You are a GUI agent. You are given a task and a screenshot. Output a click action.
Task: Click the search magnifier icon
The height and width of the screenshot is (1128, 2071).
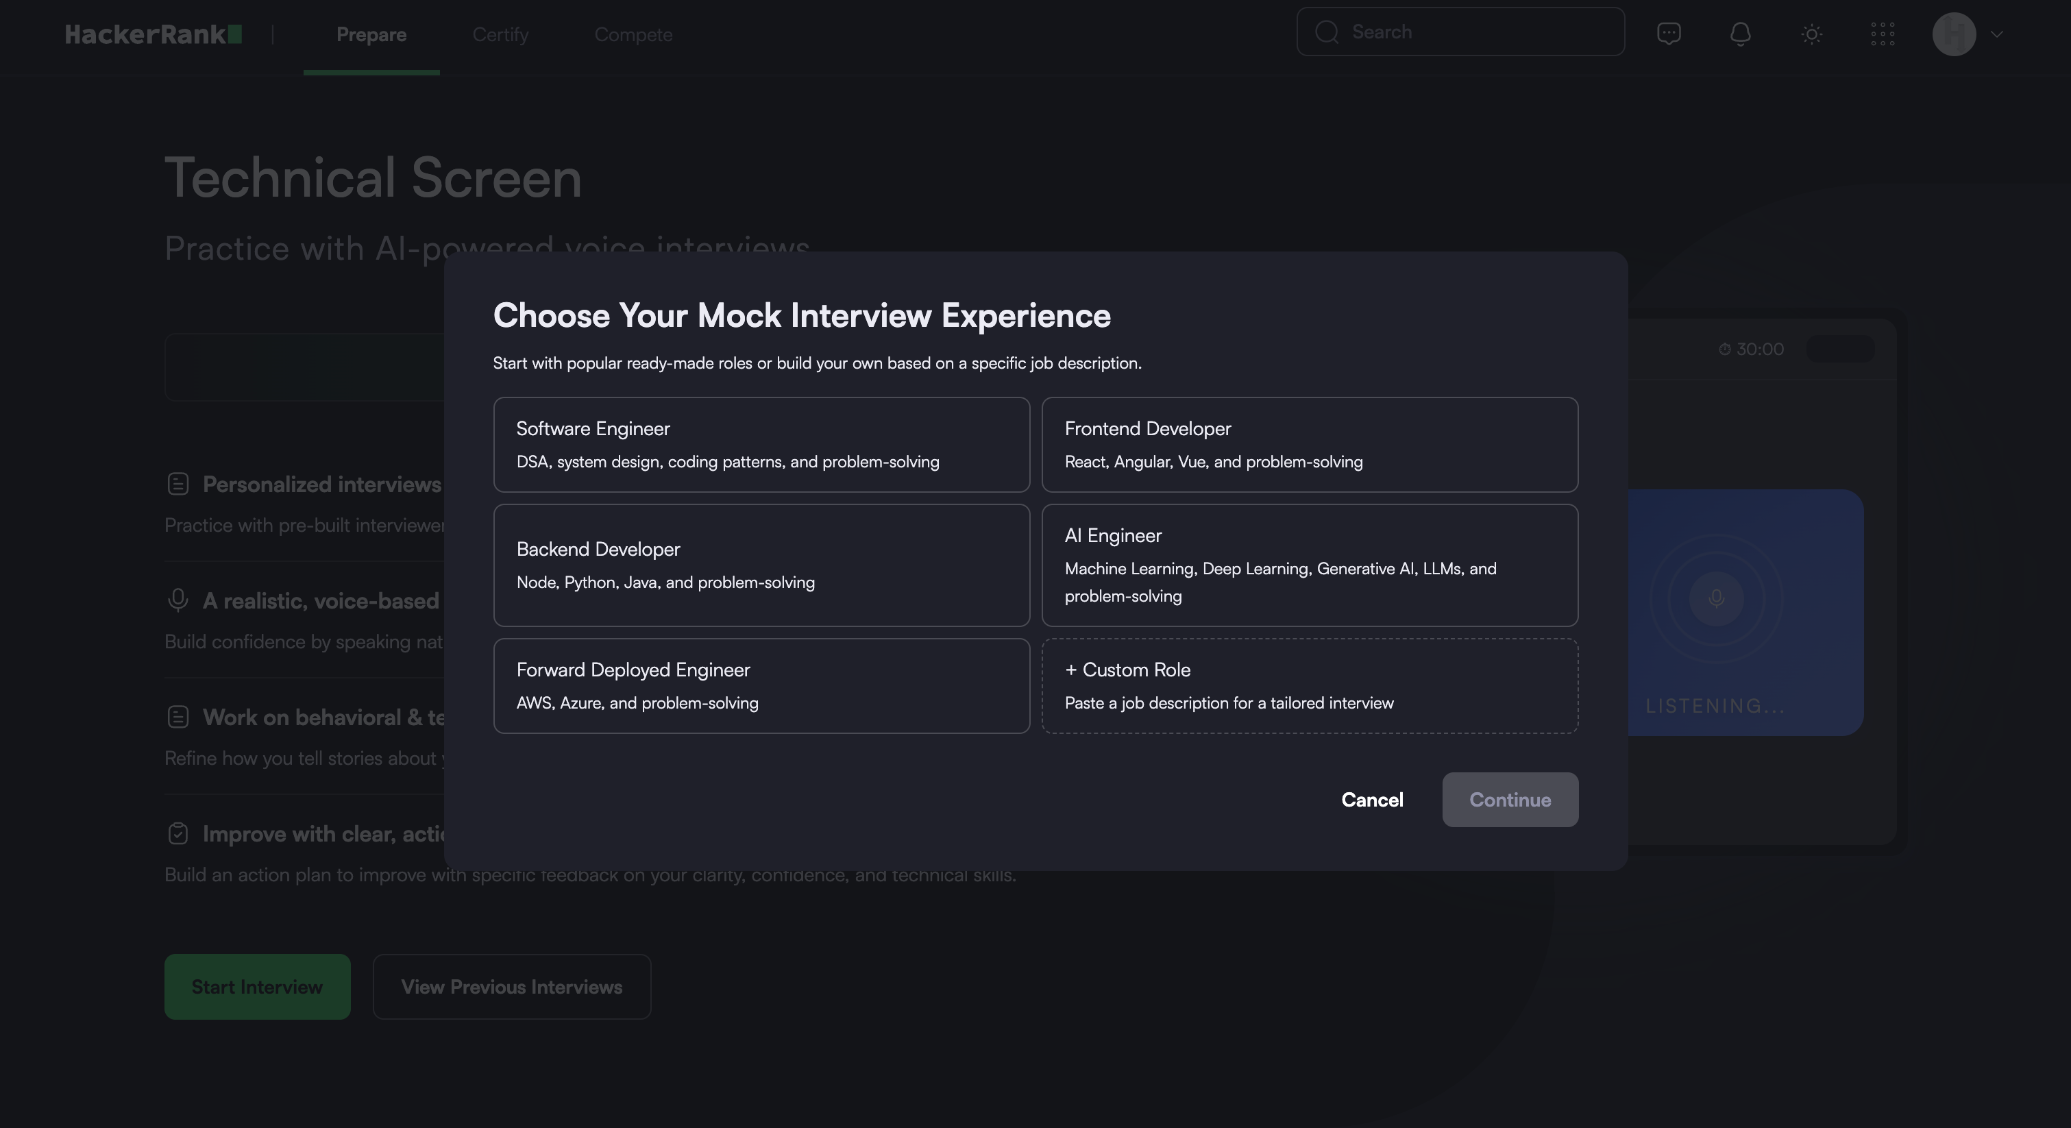coord(1327,32)
